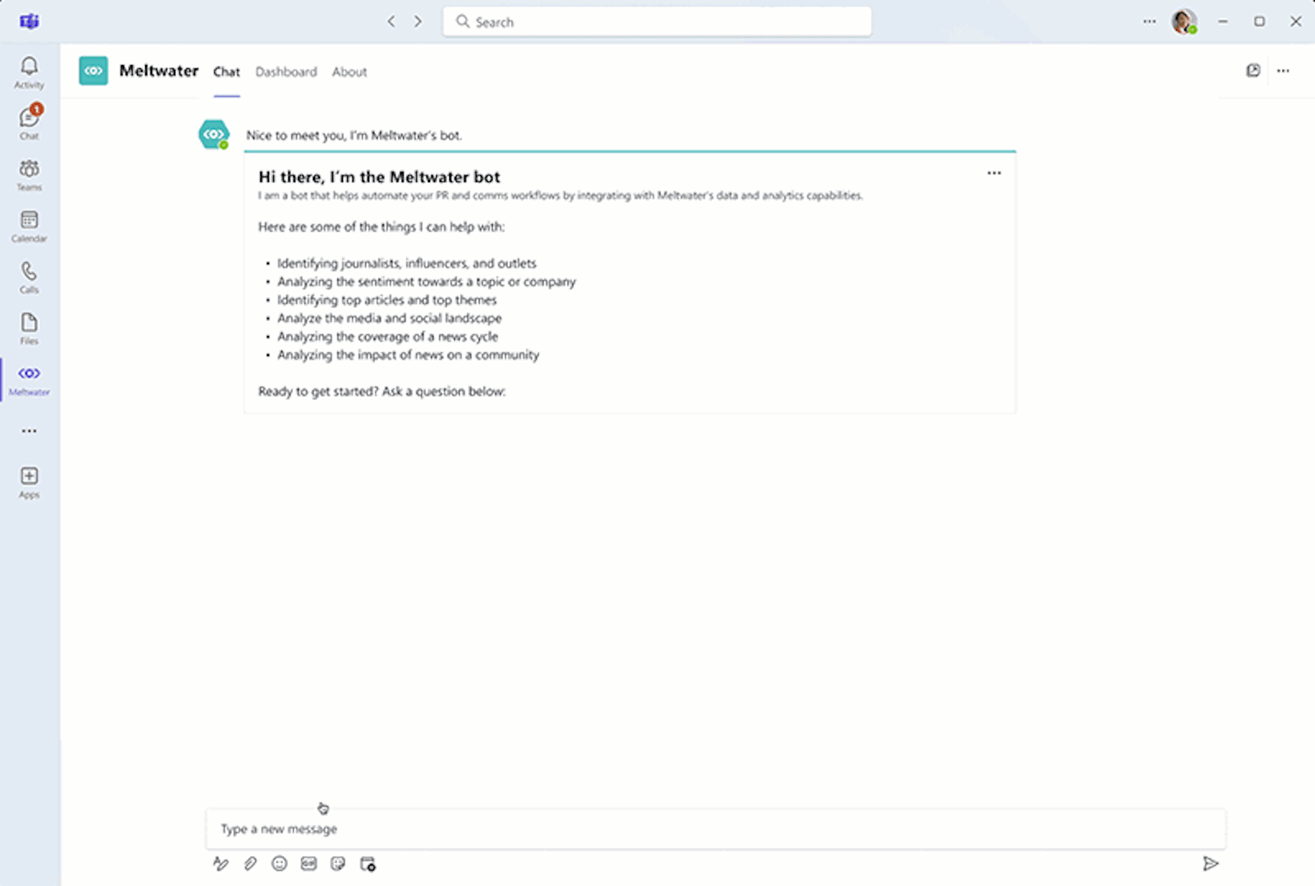The height and width of the screenshot is (886, 1315).
Task: Insert a GIF
Action: pyautogui.click(x=309, y=863)
